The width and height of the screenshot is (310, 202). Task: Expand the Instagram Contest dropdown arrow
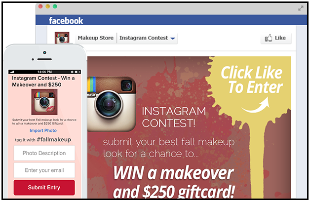pyautogui.click(x=173, y=39)
